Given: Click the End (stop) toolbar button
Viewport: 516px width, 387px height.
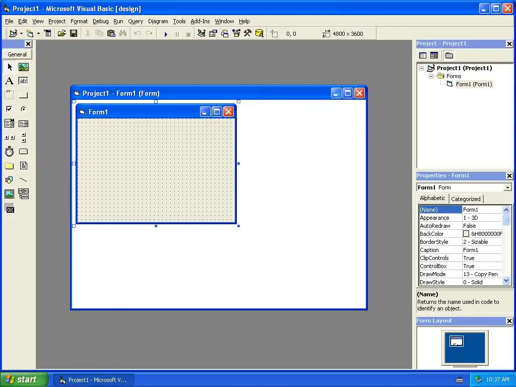Looking at the screenshot, I should (188, 34).
